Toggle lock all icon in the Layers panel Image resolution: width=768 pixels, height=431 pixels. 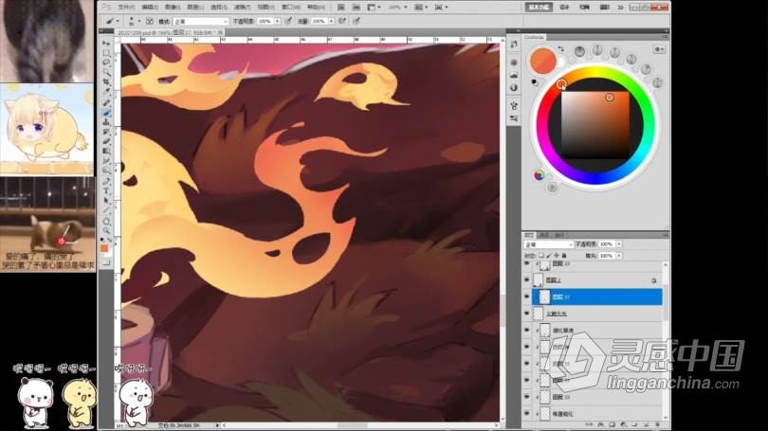coord(564,256)
